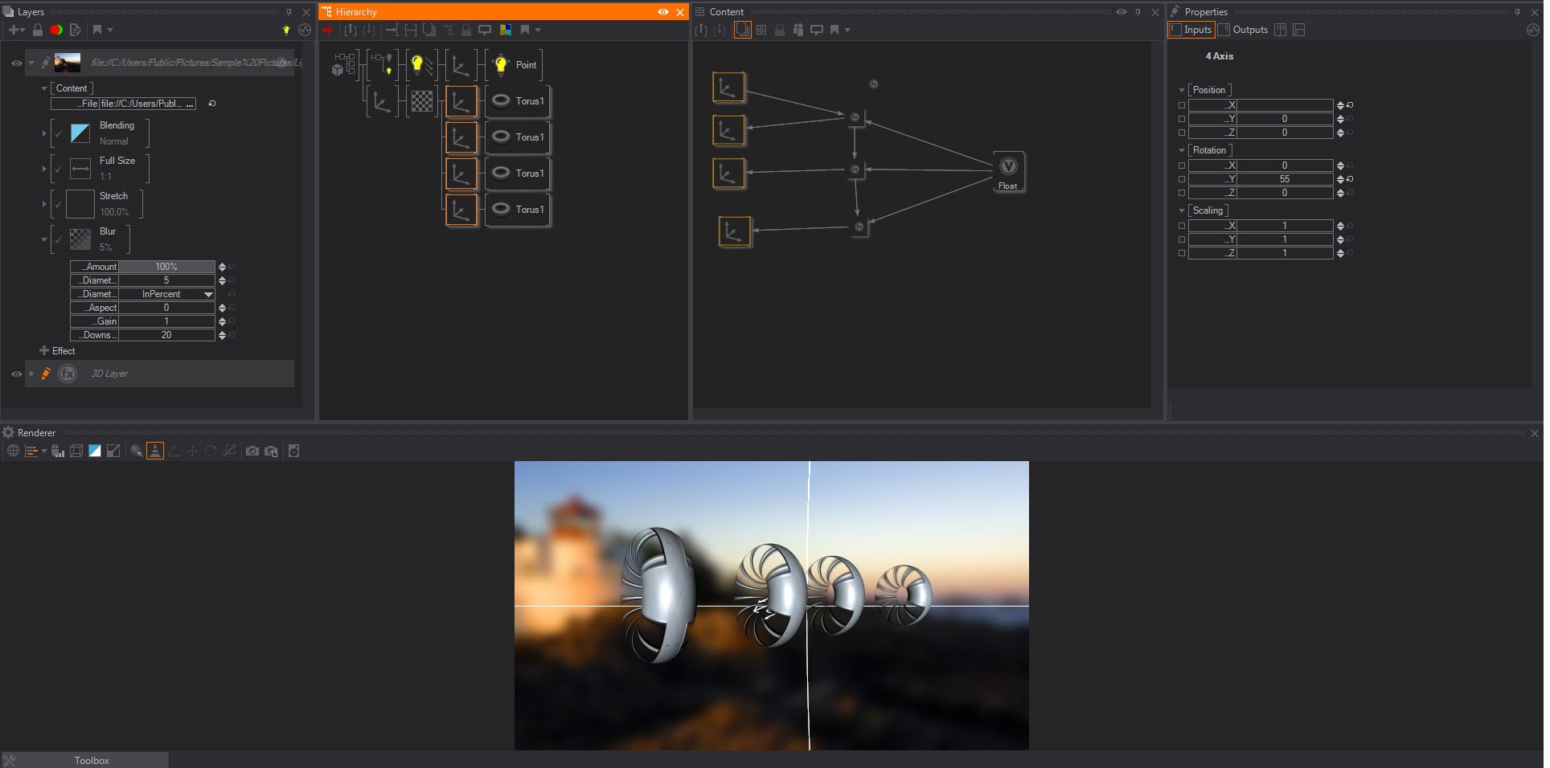Click the lightbulb icon in the Layers toolbar
Screen dimensions: 1550x768
click(x=286, y=30)
